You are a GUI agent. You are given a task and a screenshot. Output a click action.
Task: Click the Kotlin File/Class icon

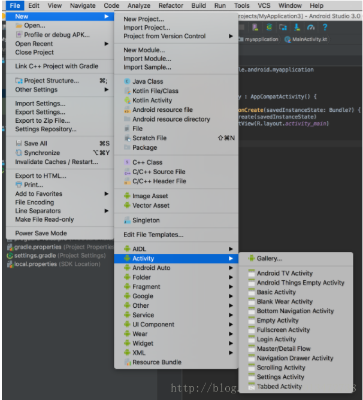(127, 91)
